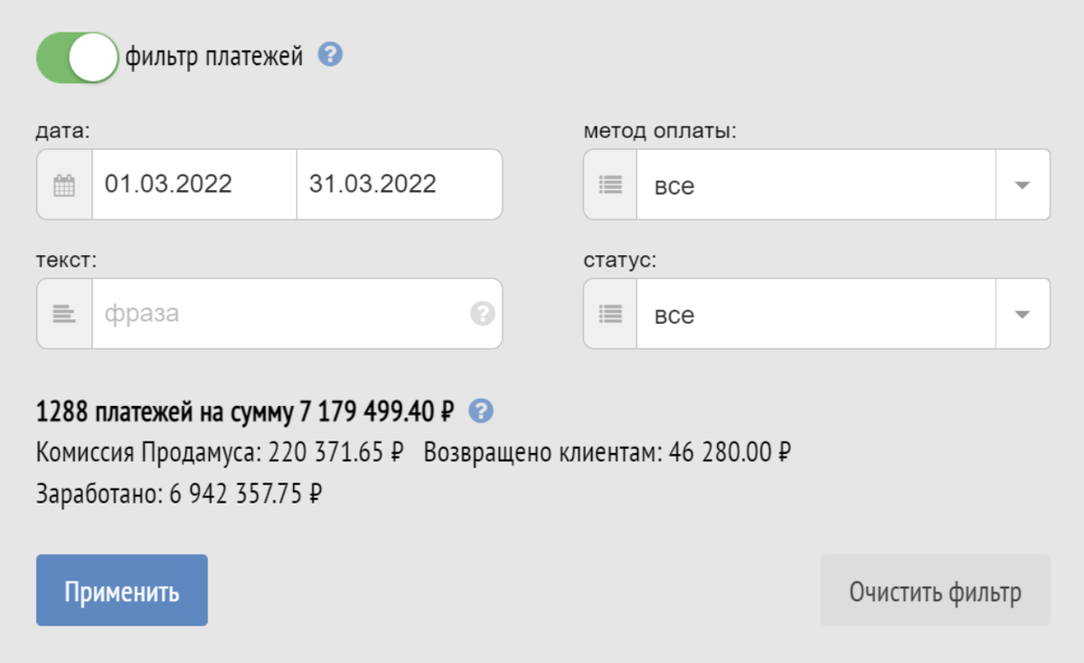Open the calendar icon in дата field
Screen dimensions: 1084x663
click(x=64, y=185)
